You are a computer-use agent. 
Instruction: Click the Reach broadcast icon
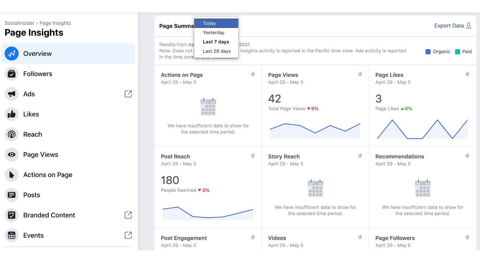(x=12, y=134)
